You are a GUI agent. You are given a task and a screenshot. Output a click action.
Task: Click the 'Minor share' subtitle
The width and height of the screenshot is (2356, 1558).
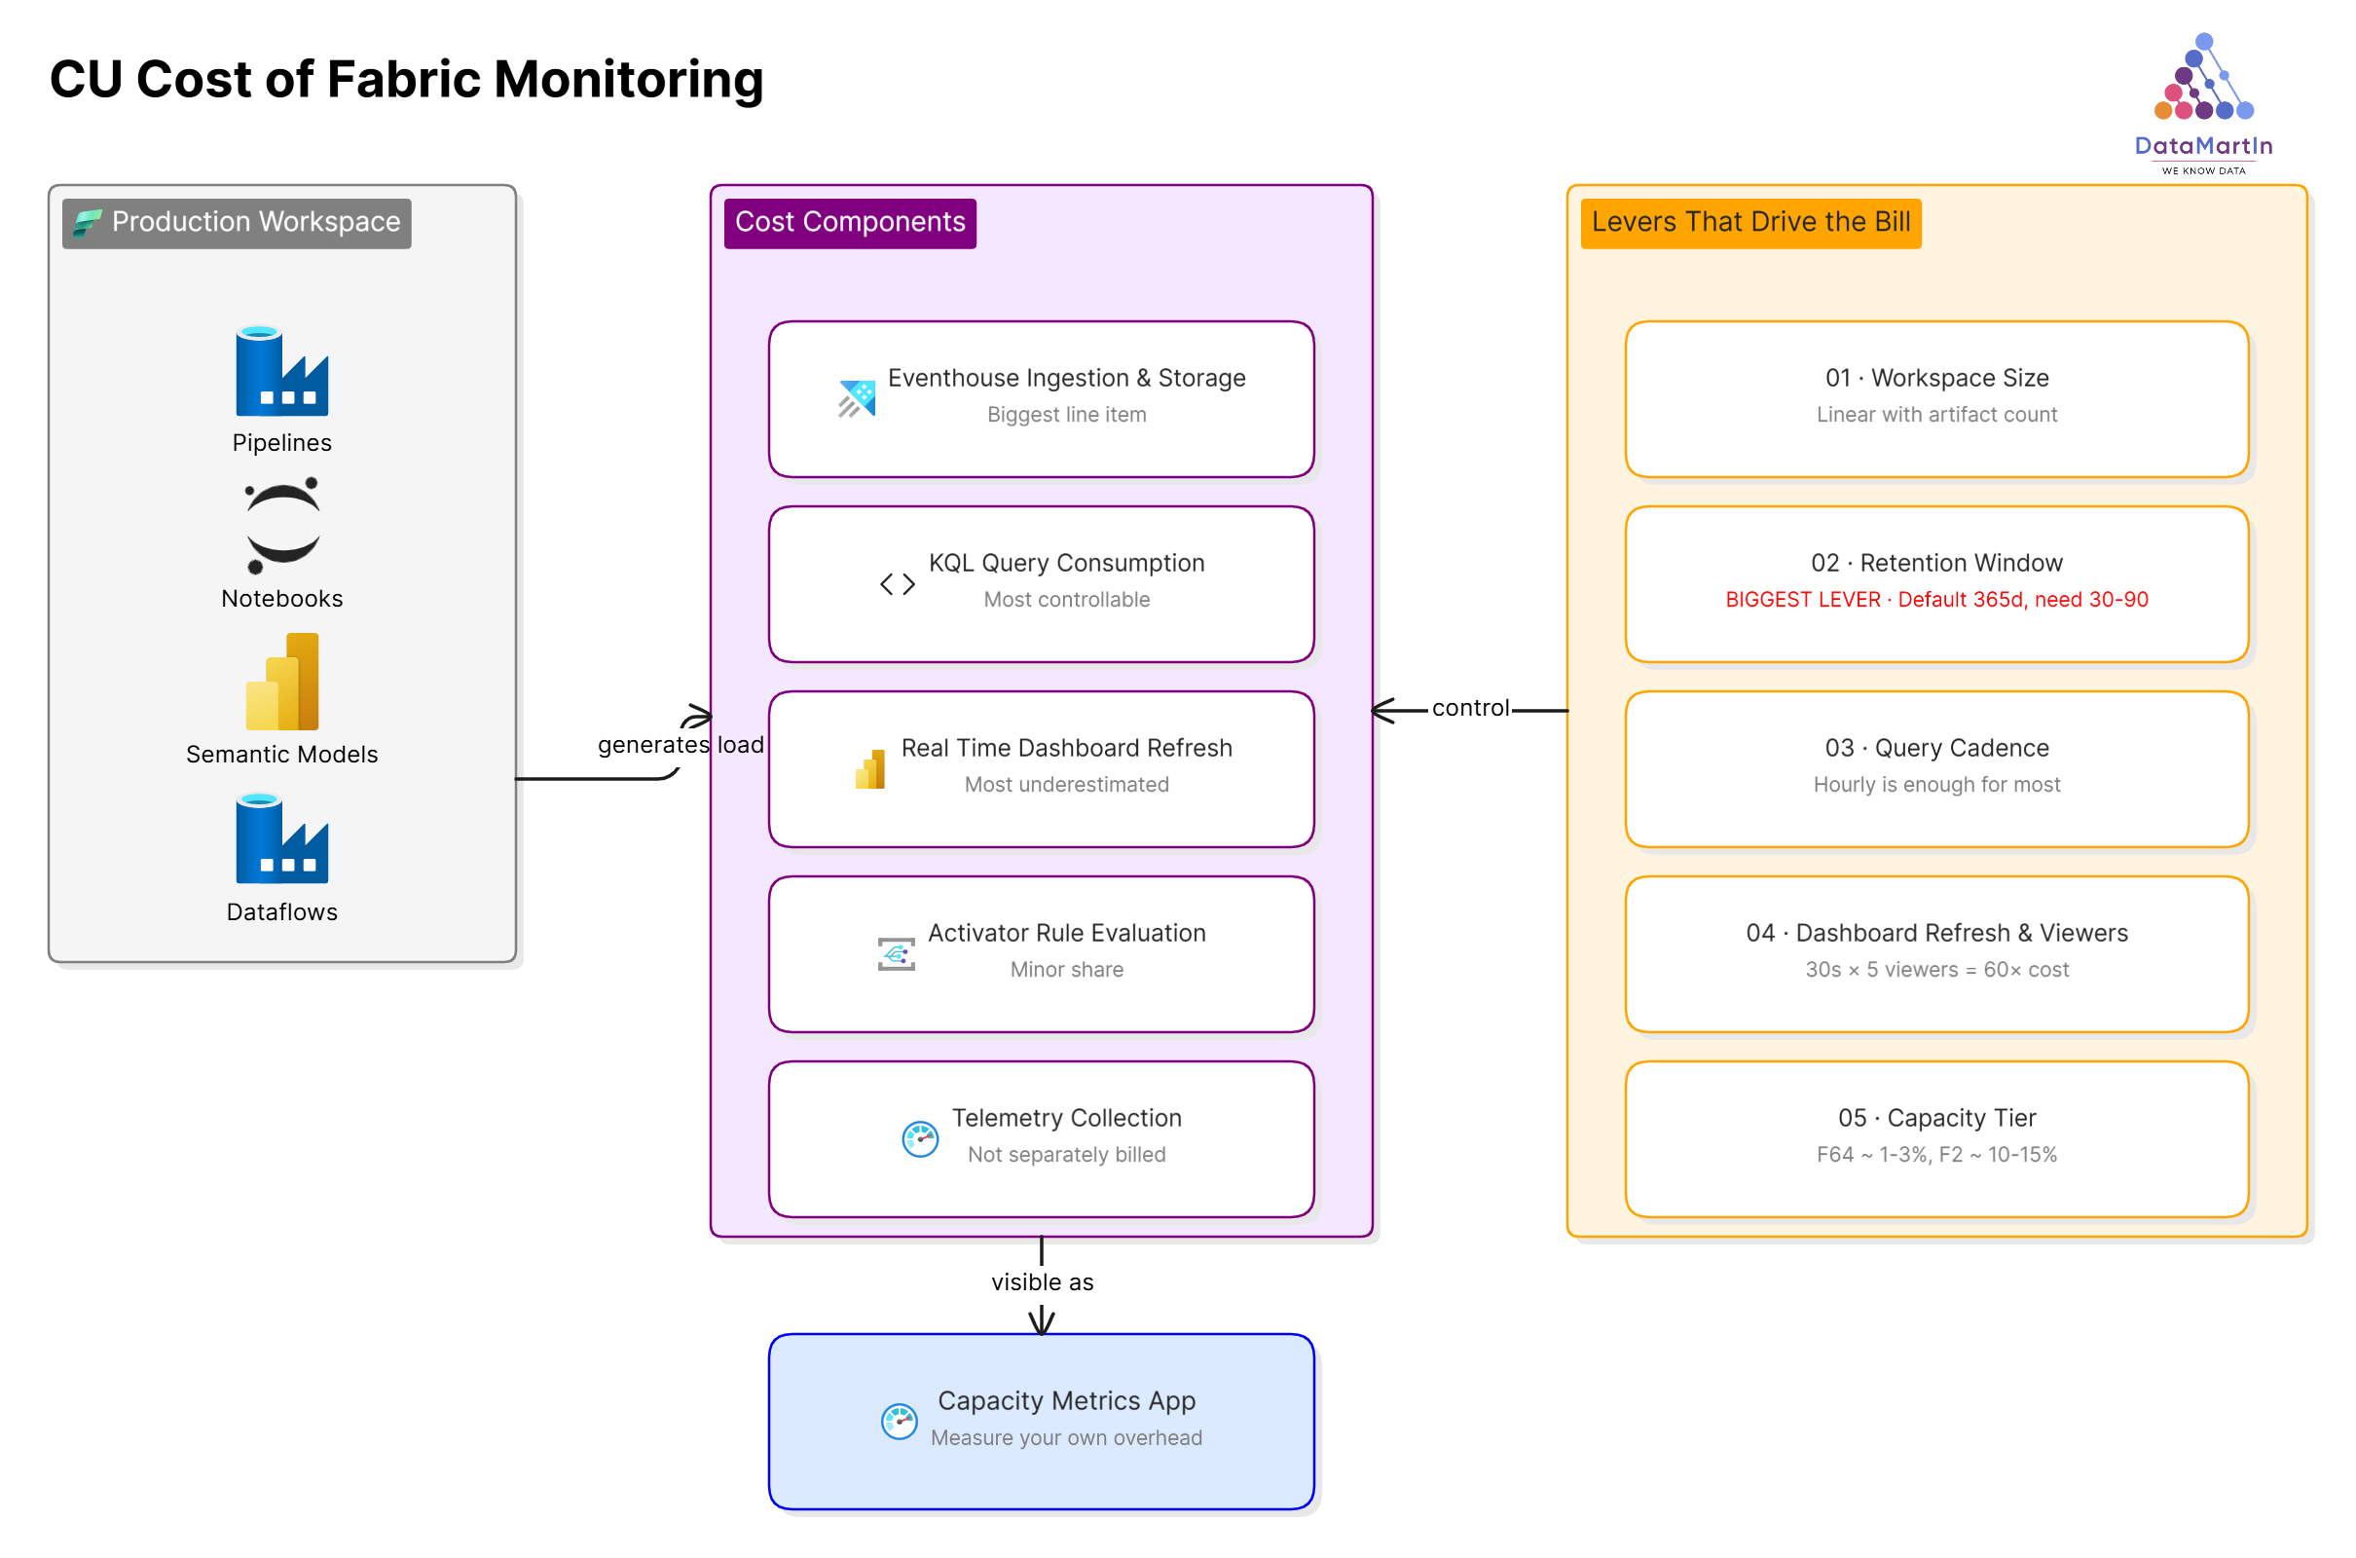(1067, 970)
